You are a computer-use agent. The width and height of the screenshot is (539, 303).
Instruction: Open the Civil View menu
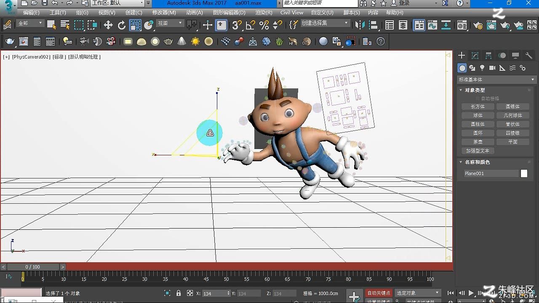(292, 13)
